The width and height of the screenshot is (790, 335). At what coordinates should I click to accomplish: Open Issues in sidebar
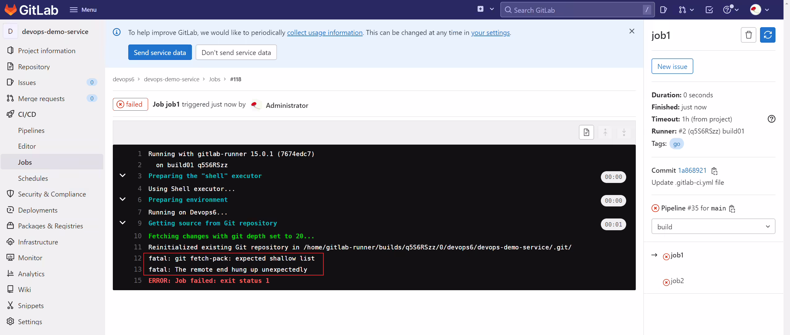[27, 83]
